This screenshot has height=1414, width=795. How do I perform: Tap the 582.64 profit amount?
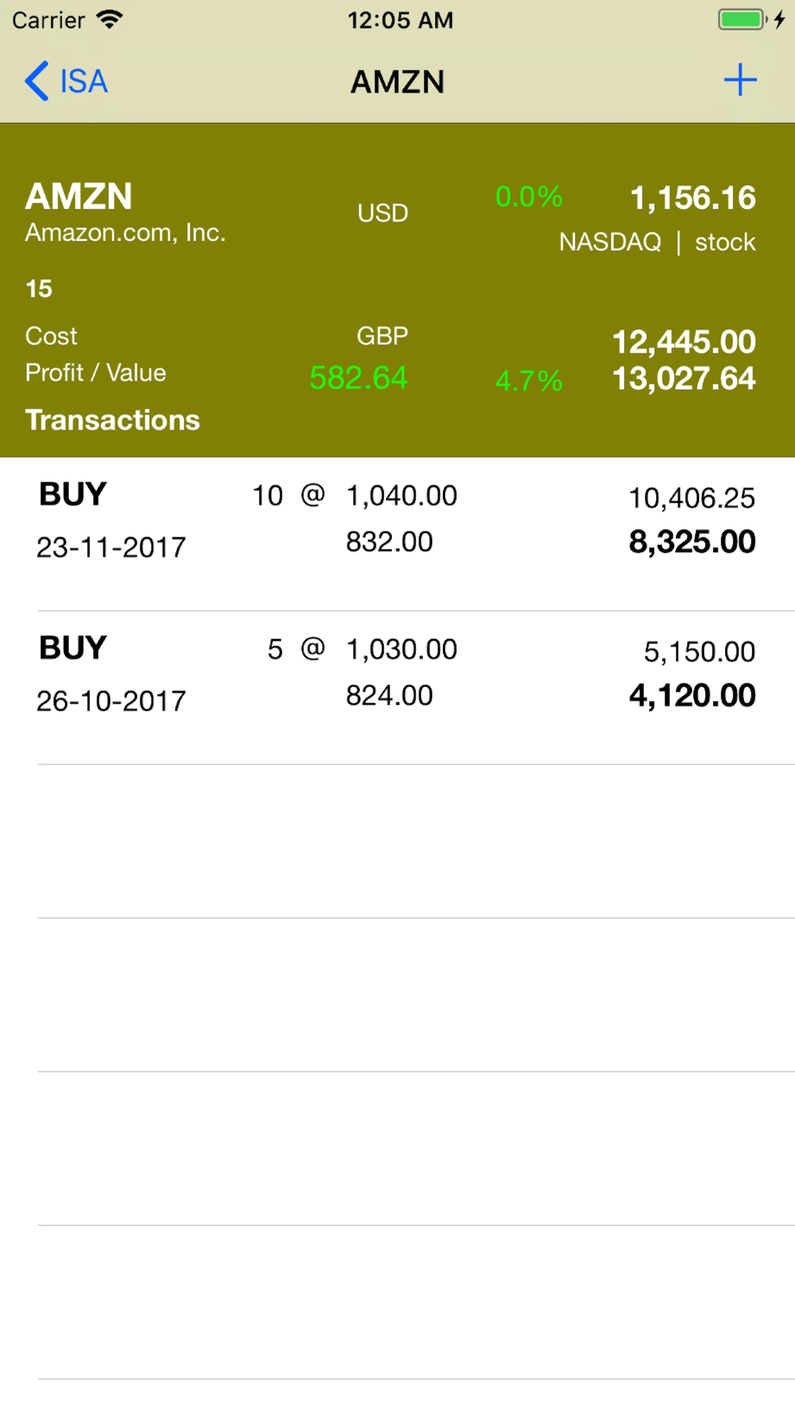[x=358, y=378]
